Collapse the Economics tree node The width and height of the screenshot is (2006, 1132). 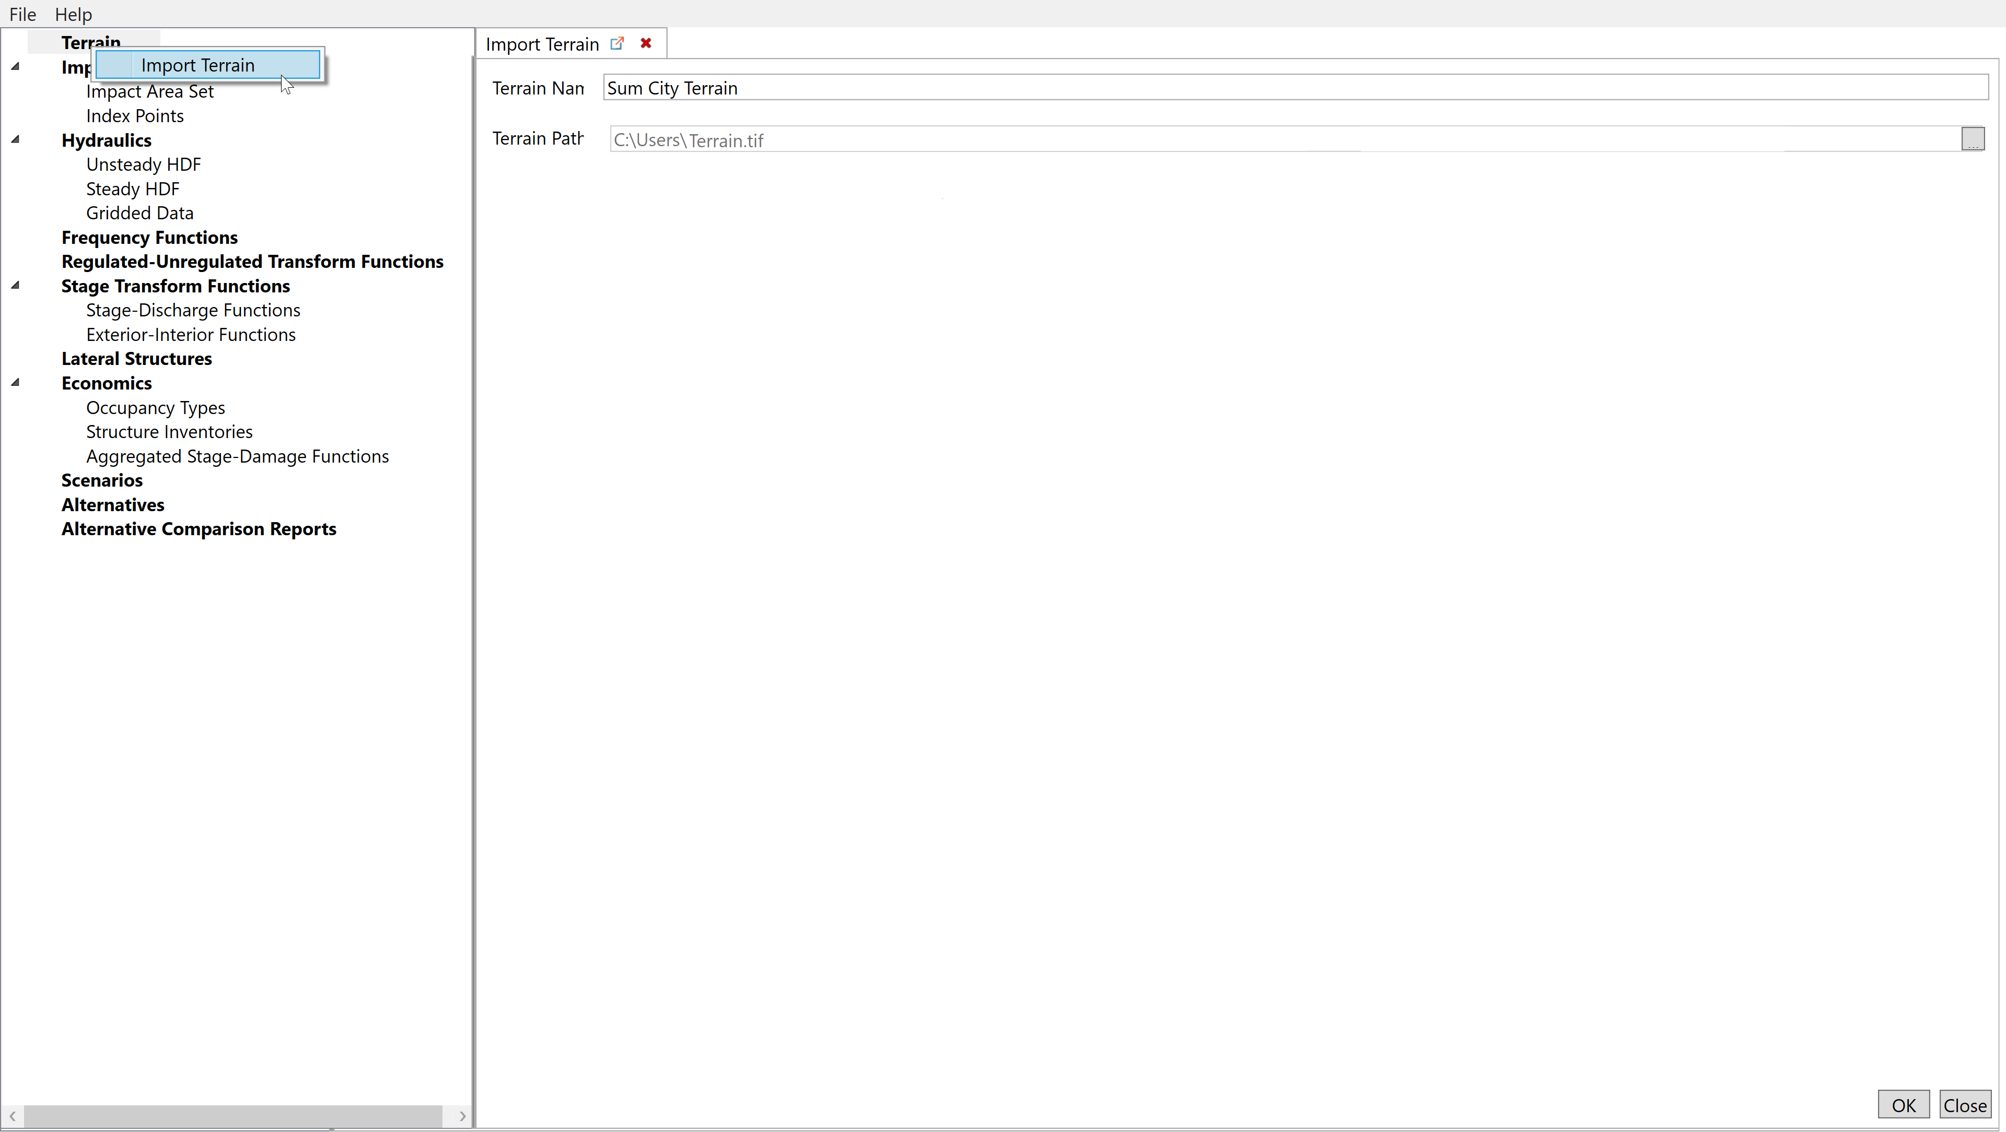(x=15, y=383)
